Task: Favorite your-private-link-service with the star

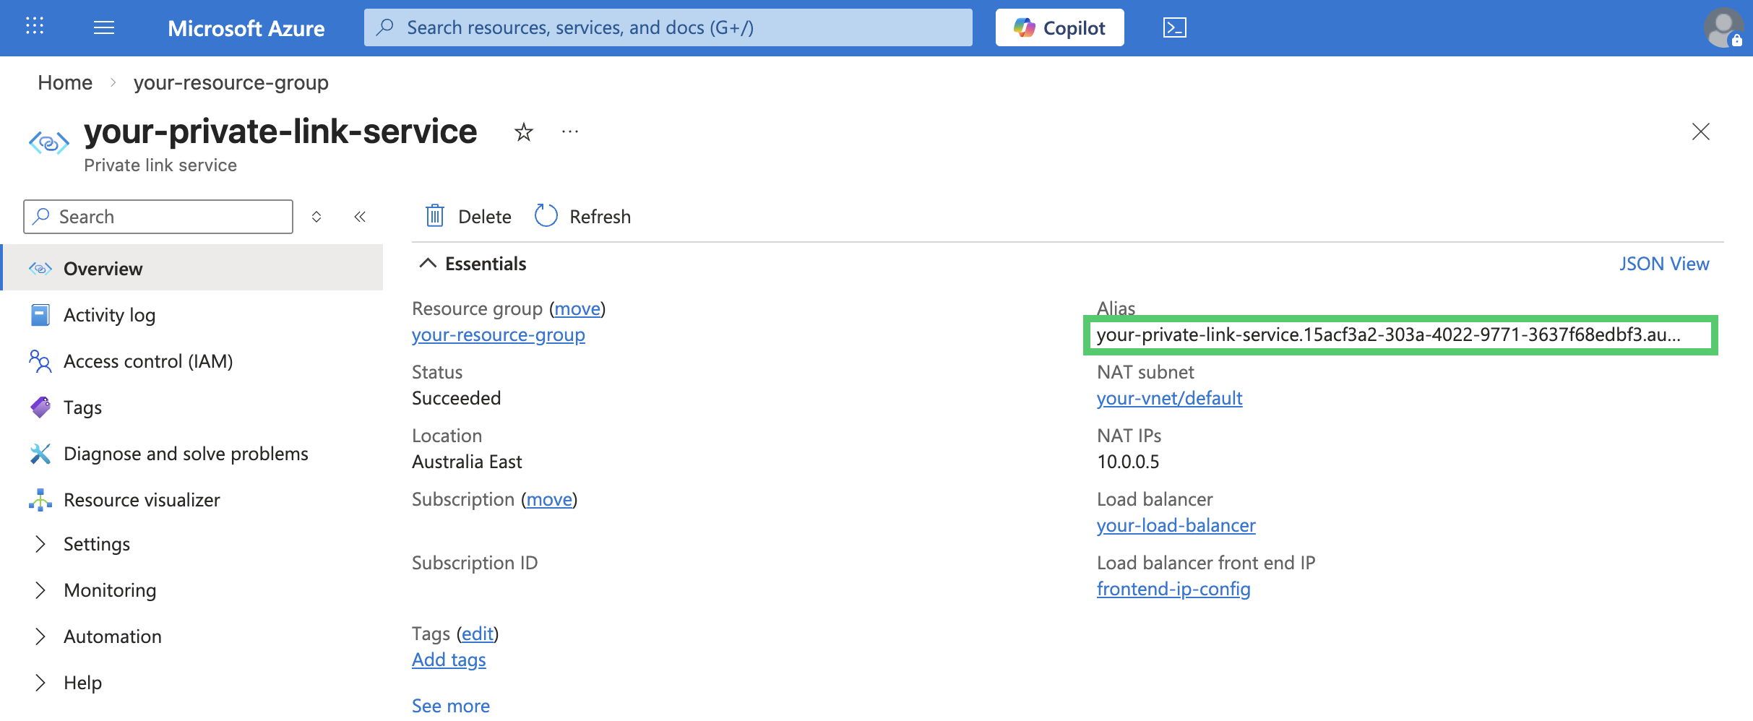Action: click(523, 132)
